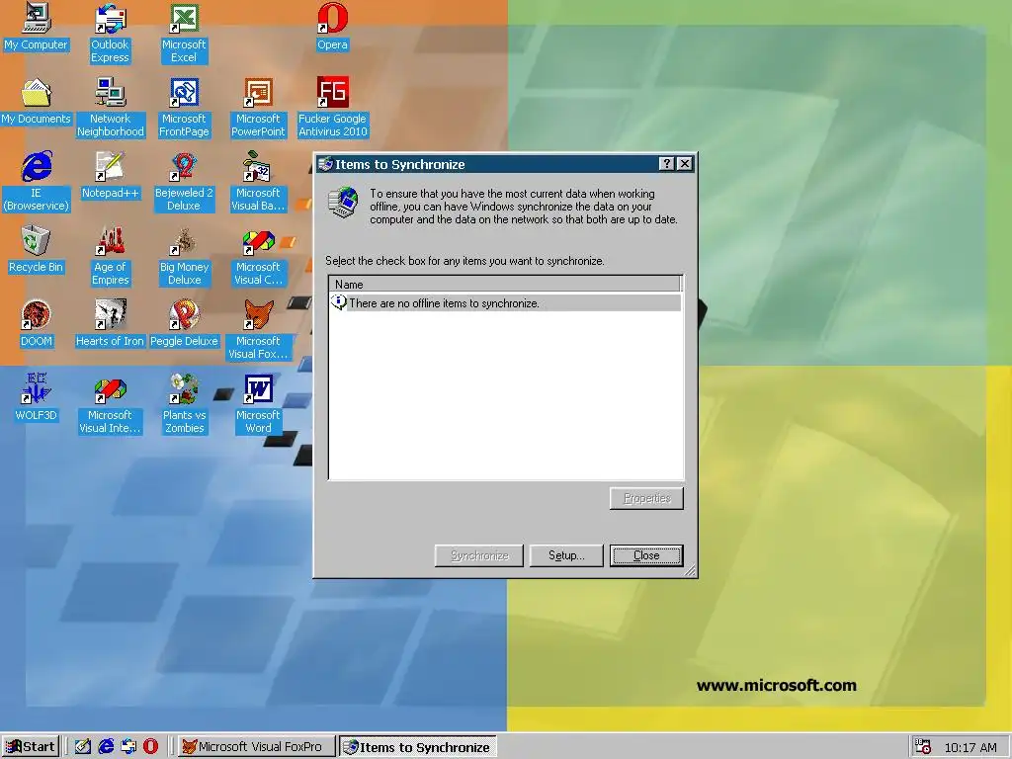The width and height of the screenshot is (1012, 759).
Task: Switch to Microsoft Visual FoxPro taskbar button
Action: coord(256,747)
